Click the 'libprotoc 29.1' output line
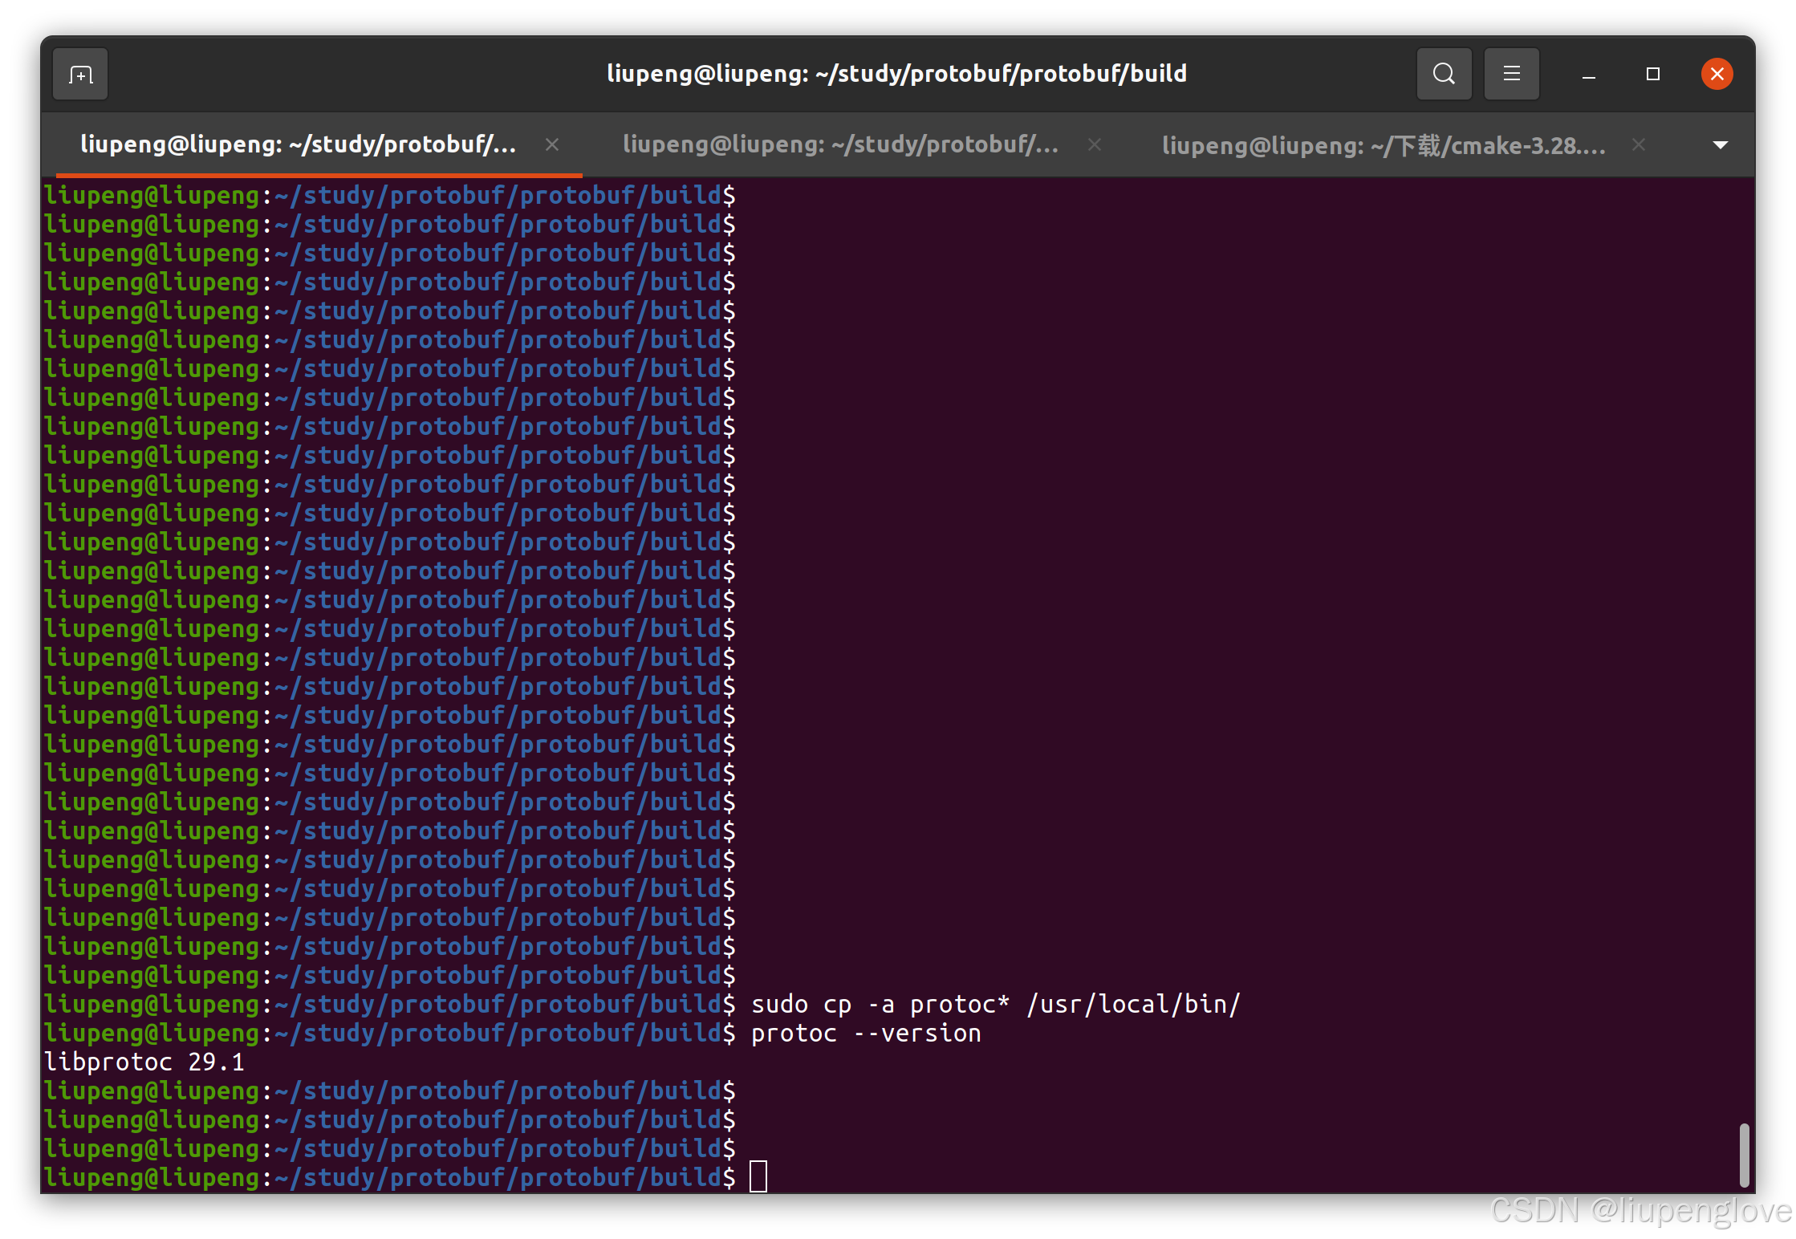 [144, 1062]
